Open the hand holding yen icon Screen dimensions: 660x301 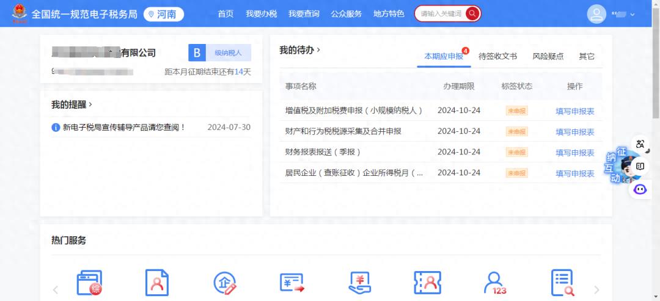359,283
